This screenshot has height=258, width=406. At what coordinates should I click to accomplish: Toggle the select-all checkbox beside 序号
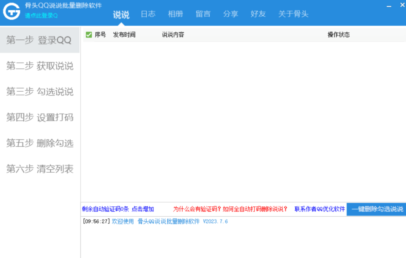(89, 35)
